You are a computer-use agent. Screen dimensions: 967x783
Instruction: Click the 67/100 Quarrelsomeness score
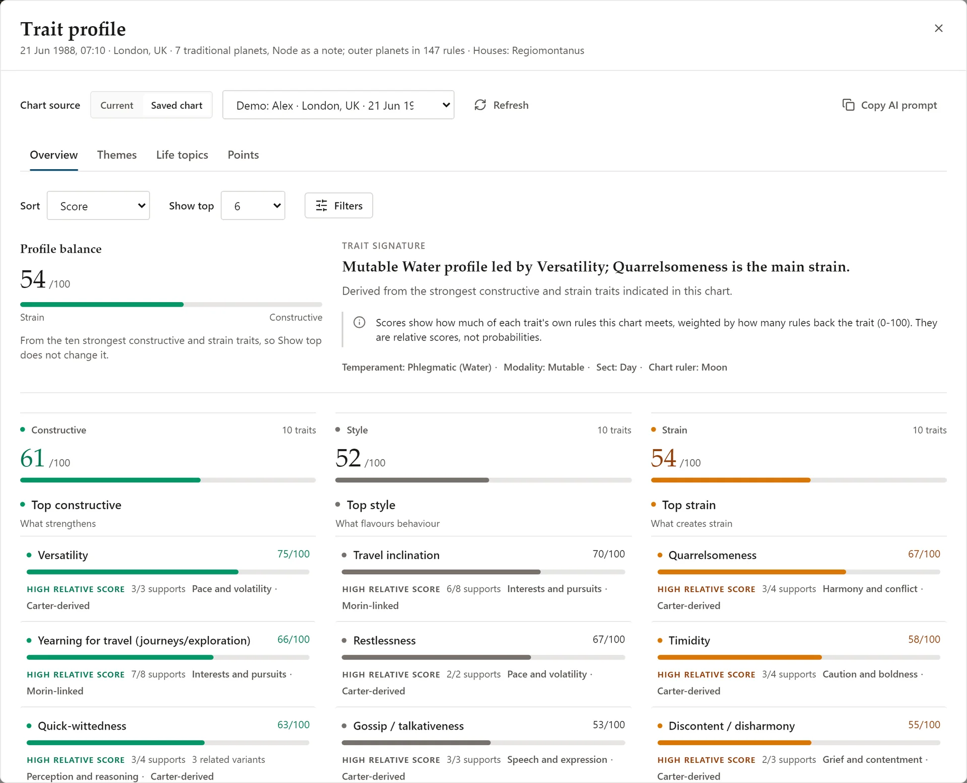pyautogui.click(x=924, y=554)
